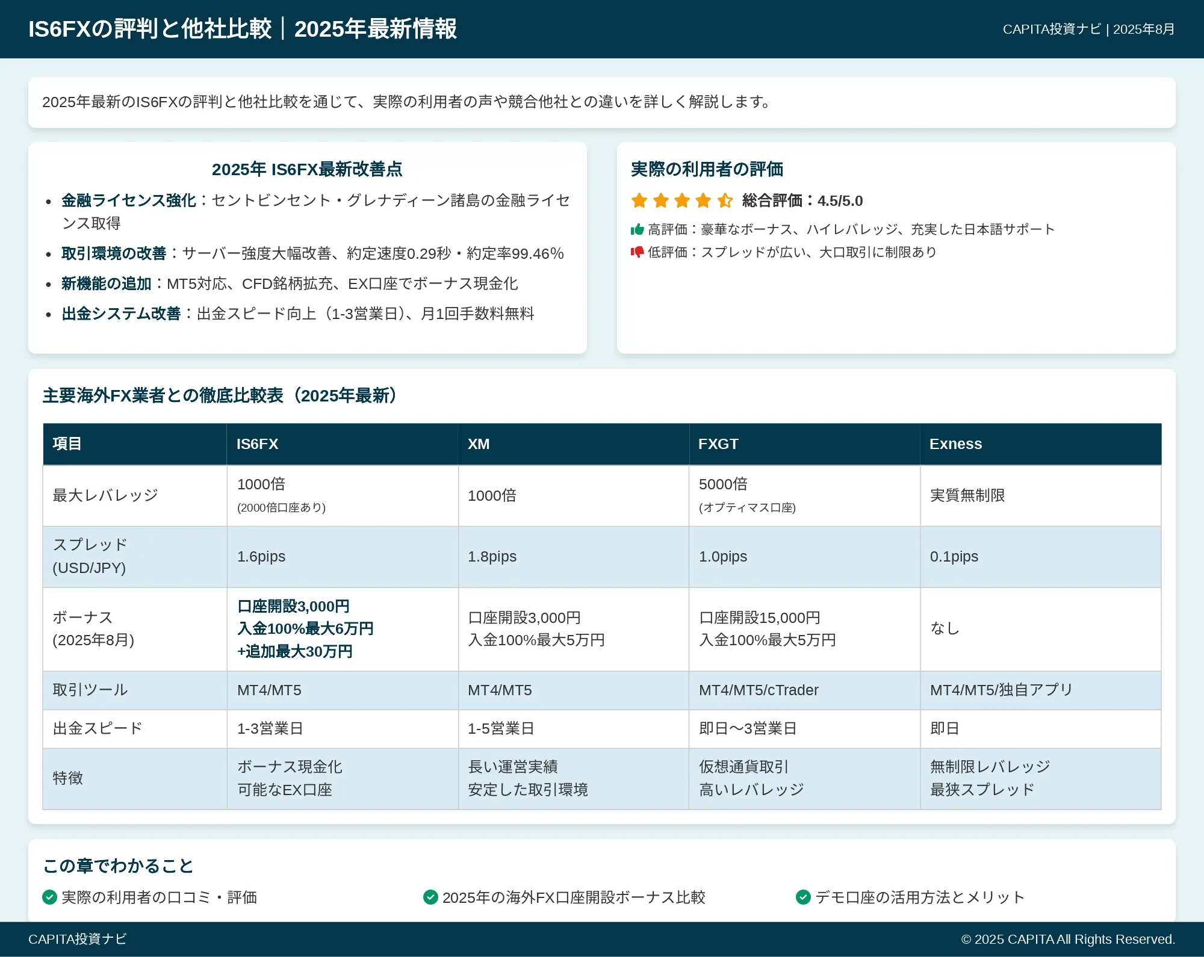The width and height of the screenshot is (1204, 957).
Task: Click the 出金システム改善 bullet heading
Action: pyautogui.click(x=121, y=314)
